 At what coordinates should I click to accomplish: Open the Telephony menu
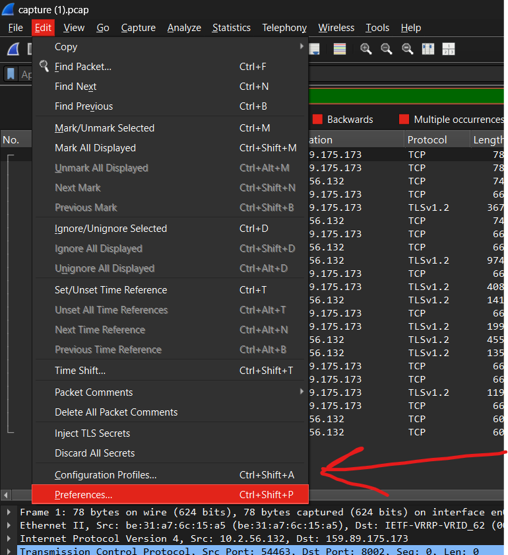click(284, 28)
